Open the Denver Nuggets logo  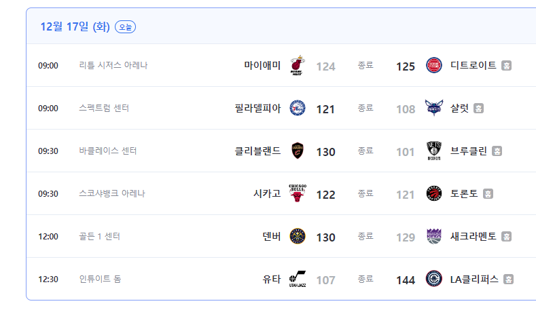[x=298, y=236]
